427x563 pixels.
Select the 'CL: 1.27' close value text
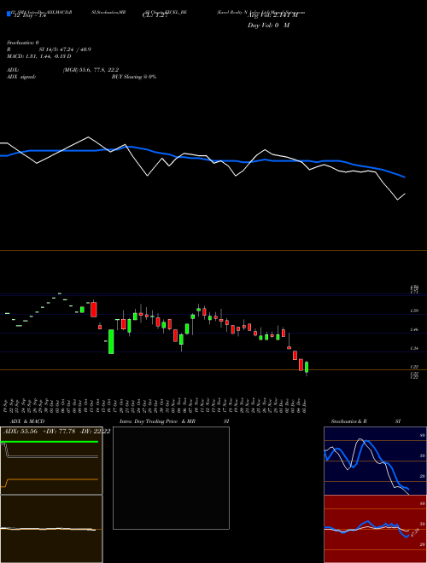155,15
